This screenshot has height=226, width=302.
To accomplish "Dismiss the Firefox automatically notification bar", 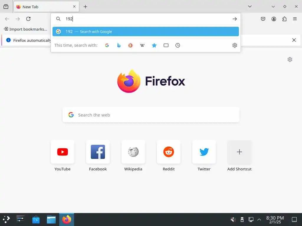I will 294,40.
